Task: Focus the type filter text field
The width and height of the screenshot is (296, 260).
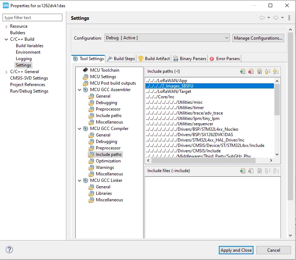Action: [x=32, y=18]
